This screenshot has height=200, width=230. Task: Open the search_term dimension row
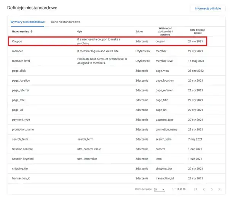click(x=20, y=139)
